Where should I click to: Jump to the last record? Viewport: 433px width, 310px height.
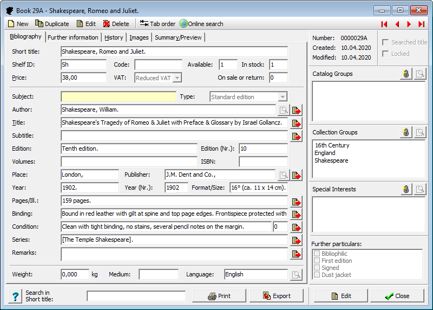click(422, 24)
